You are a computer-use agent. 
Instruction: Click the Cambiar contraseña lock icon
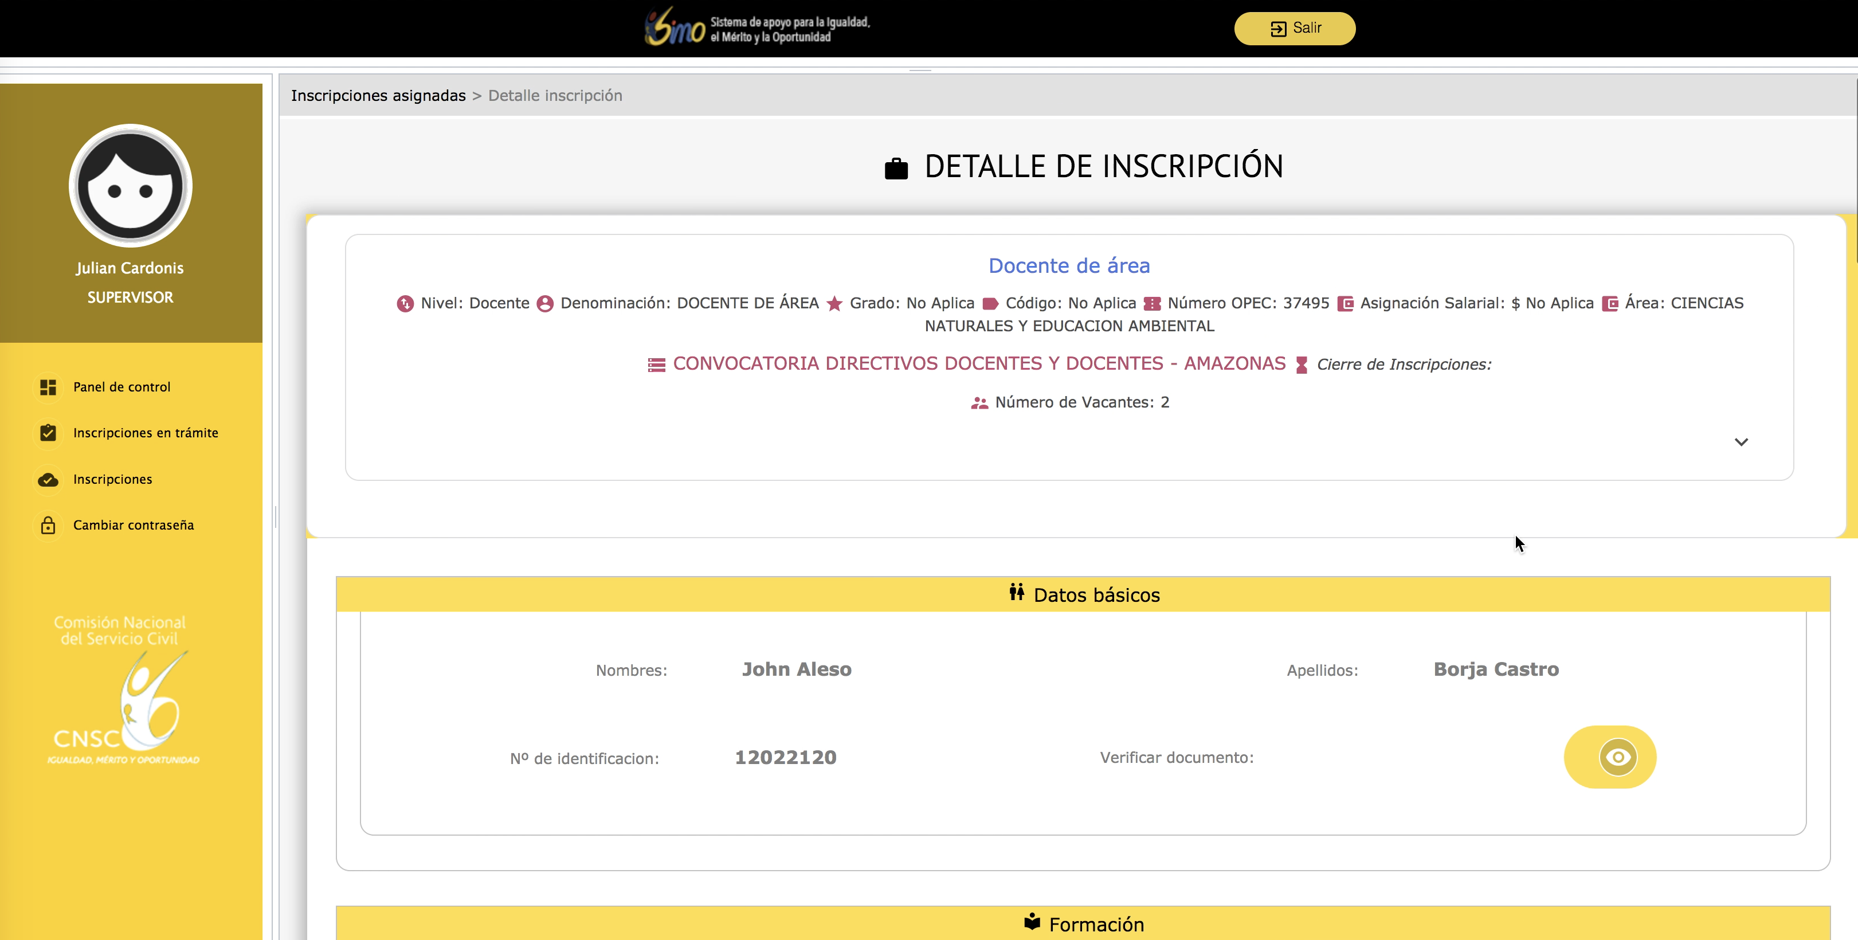pos(48,525)
